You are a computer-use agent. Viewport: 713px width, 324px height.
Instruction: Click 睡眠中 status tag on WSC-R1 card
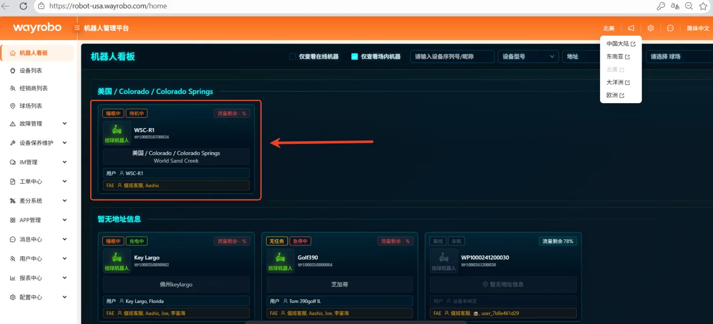coord(113,113)
